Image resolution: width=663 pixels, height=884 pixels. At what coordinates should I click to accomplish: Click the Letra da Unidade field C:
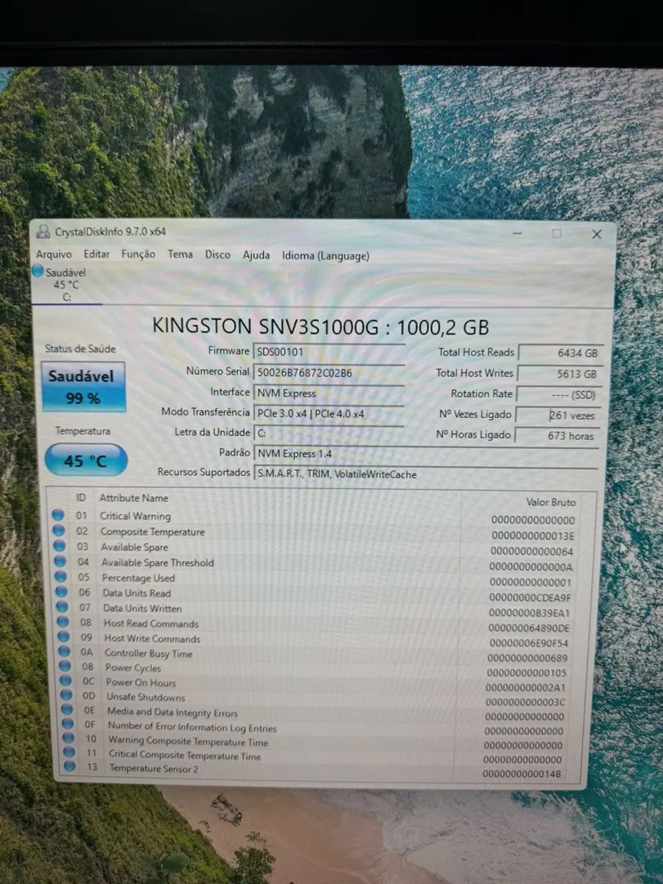click(x=329, y=434)
